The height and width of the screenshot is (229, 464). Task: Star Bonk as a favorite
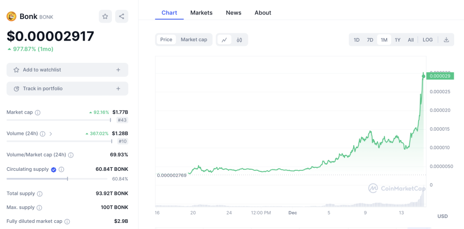click(x=105, y=16)
